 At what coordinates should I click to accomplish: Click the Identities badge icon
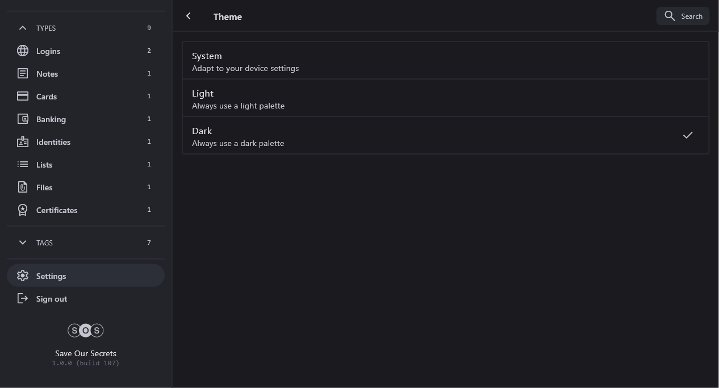[x=23, y=142]
